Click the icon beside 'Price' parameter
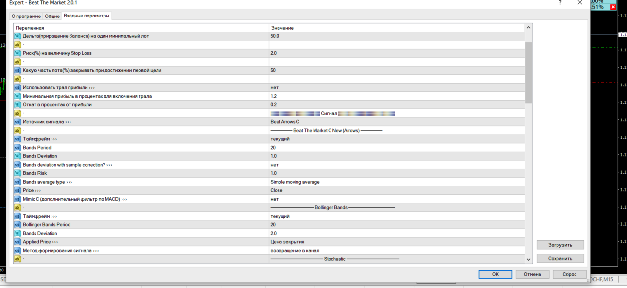627x288 pixels. tap(17, 190)
